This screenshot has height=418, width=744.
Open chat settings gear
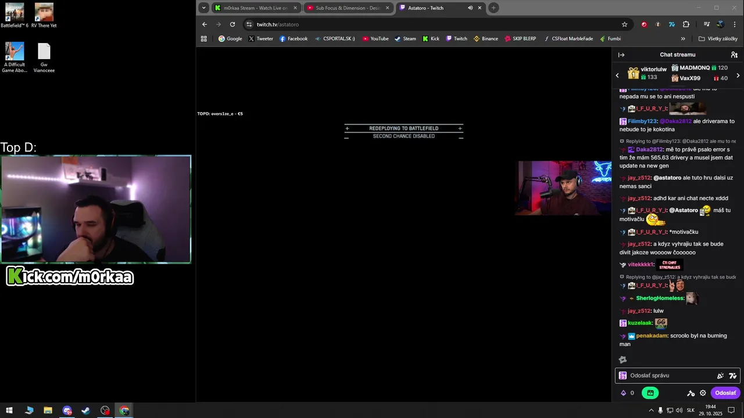(x=703, y=393)
